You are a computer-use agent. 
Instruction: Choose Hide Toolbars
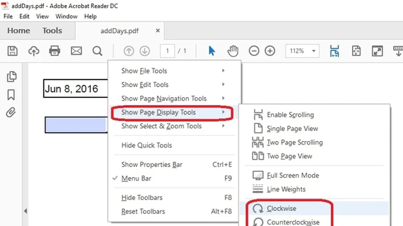point(173,198)
